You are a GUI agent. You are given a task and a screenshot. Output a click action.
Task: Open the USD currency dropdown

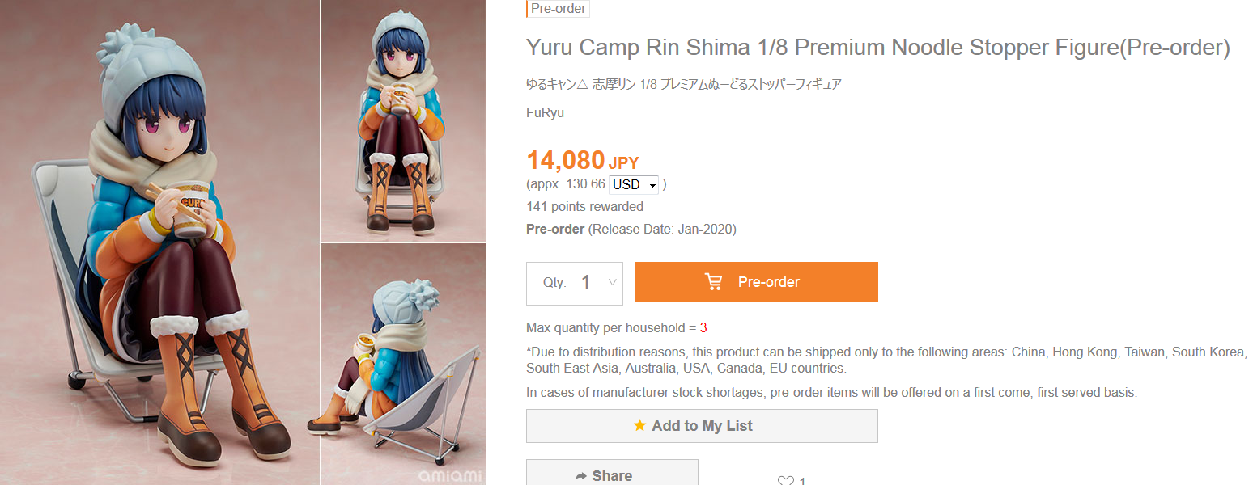click(x=633, y=184)
